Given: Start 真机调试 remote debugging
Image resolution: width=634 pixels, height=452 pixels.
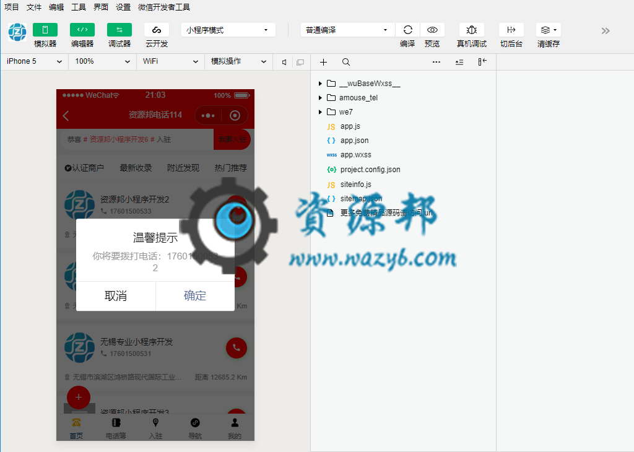Looking at the screenshot, I should [x=471, y=30].
